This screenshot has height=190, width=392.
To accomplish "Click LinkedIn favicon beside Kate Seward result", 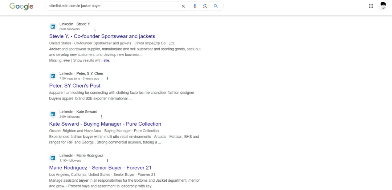I will click(53, 114).
